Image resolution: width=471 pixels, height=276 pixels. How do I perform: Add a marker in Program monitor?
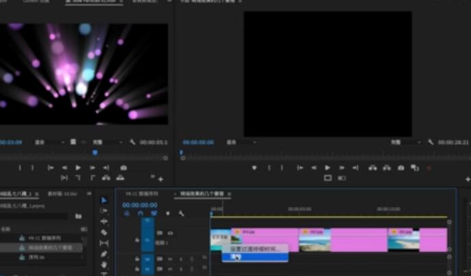tap(254, 168)
